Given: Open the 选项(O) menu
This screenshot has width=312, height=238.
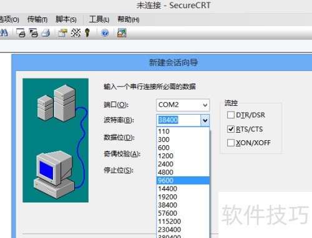Looking at the screenshot, I should [9, 19].
